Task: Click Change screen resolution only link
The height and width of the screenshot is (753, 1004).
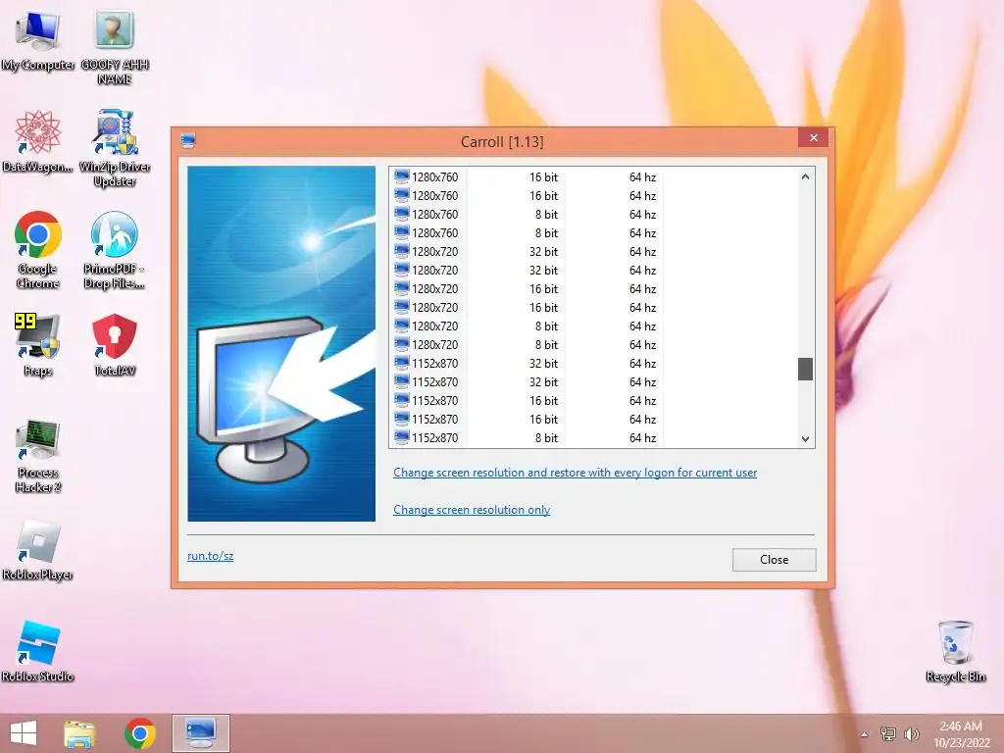Action: click(472, 510)
